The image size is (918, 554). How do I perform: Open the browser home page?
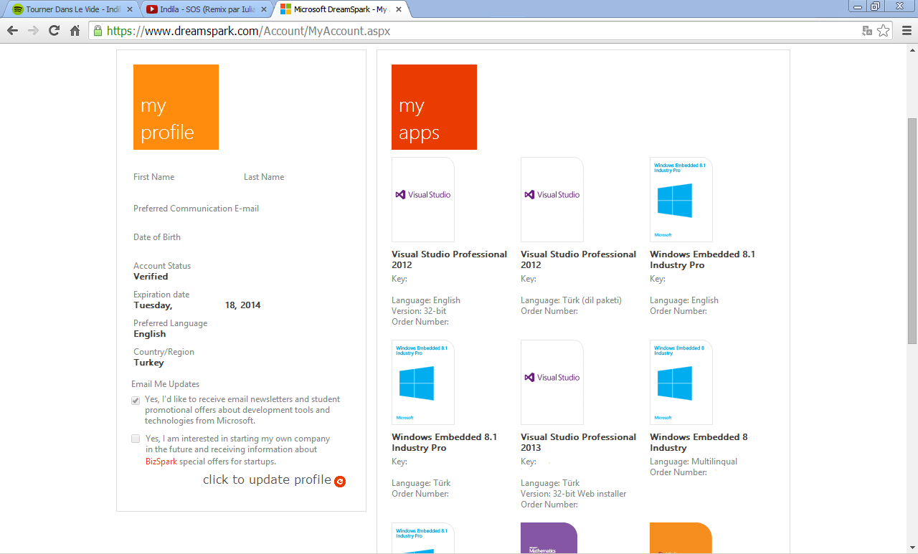point(75,31)
